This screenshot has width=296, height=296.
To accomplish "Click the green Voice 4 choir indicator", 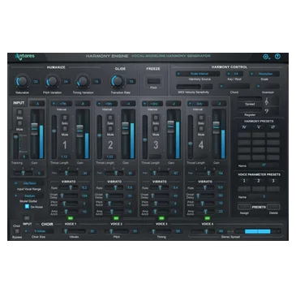I will point(208,218).
